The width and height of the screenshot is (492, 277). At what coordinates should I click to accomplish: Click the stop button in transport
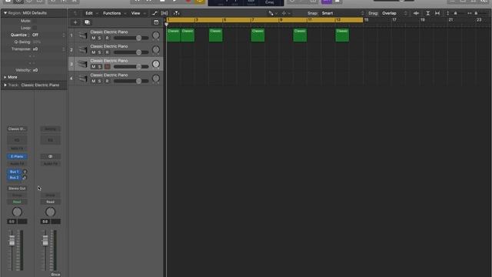[x=162, y=2]
